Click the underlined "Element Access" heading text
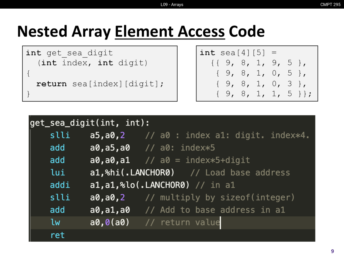Viewport: 344px width, 258px height. (170, 32)
